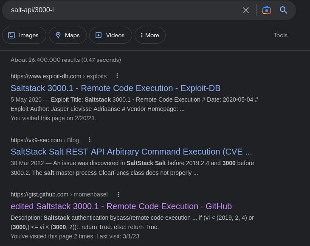This screenshot has width=310, height=246.
Task: Open edited Saltstack 3000.1 GitHub gist link
Action: coord(121,206)
